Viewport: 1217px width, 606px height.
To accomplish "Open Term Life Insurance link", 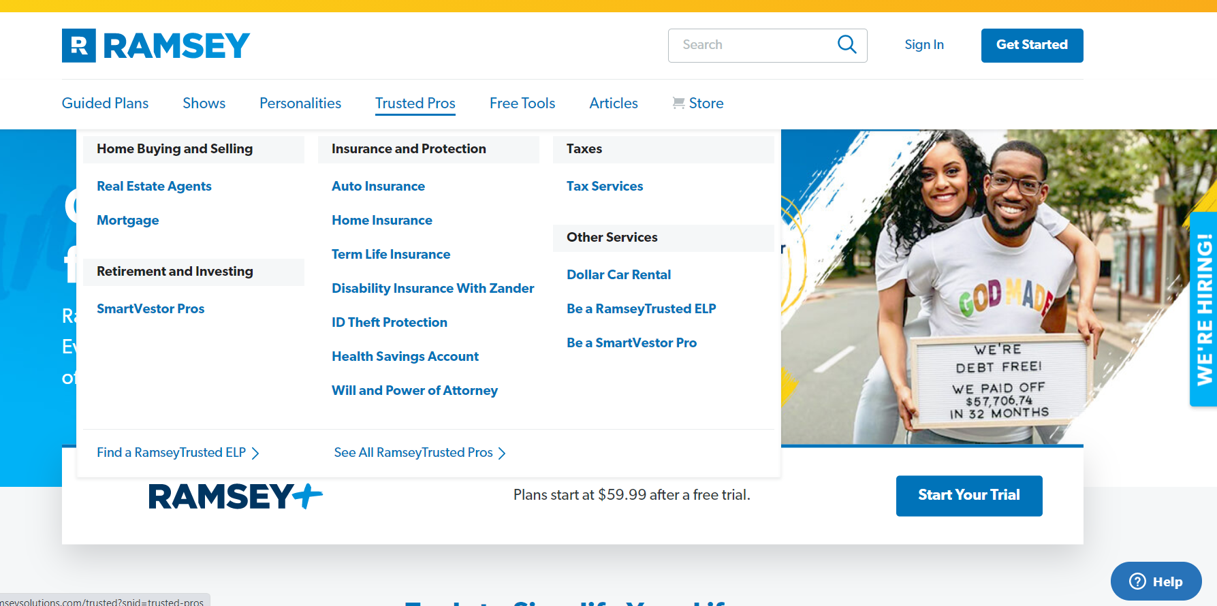I will 391,254.
